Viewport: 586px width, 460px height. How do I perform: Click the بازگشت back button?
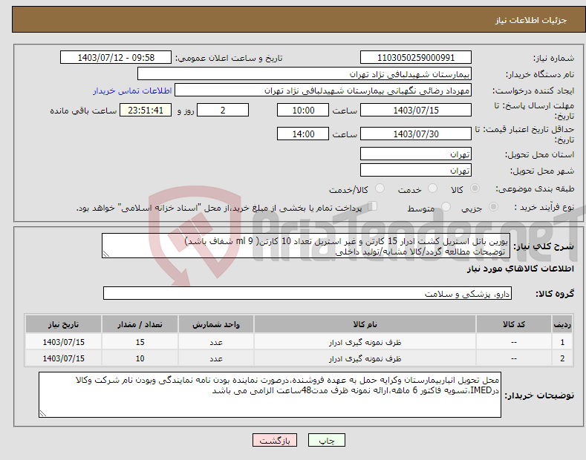(275, 440)
